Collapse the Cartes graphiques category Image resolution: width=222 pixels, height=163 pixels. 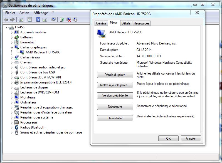[12, 48]
